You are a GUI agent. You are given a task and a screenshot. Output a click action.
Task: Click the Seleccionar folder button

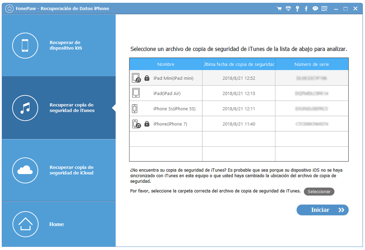(319, 192)
